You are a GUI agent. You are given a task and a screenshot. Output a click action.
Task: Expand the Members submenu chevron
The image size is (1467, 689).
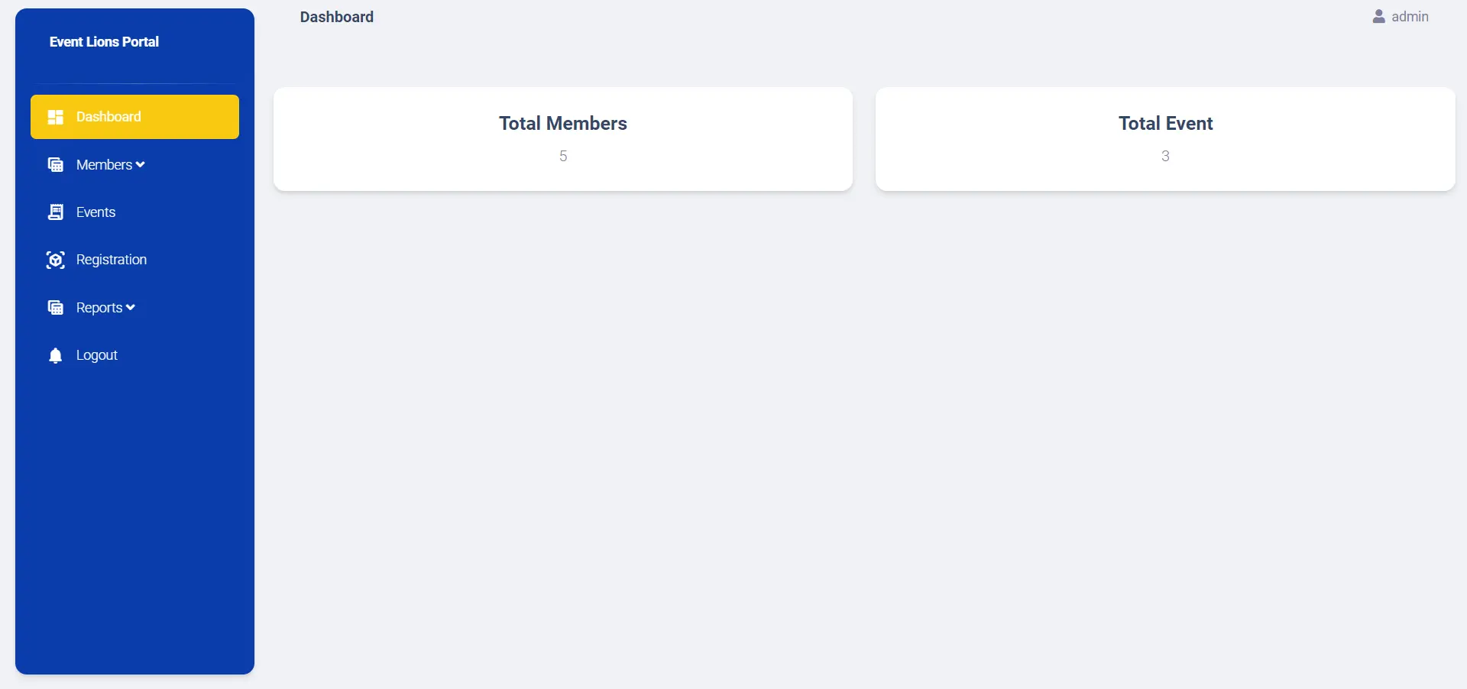tap(141, 165)
